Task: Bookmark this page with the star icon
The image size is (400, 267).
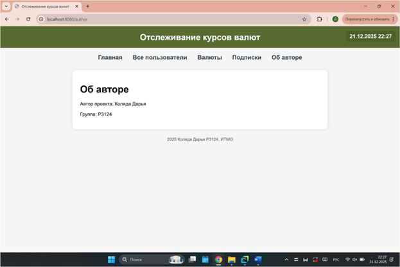Action: tap(304, 19)
